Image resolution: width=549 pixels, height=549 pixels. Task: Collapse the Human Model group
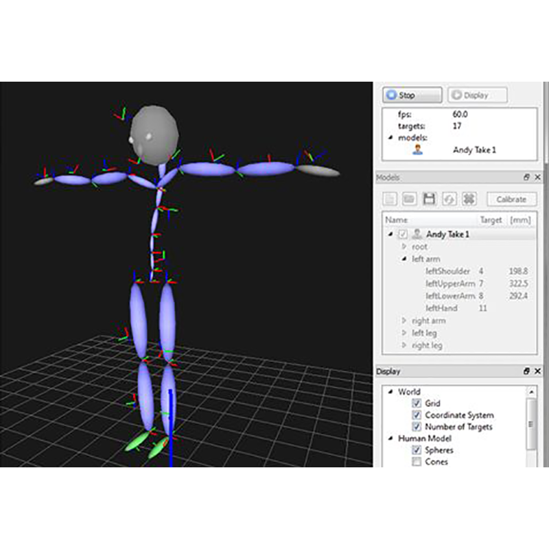(x=390, y=438)
